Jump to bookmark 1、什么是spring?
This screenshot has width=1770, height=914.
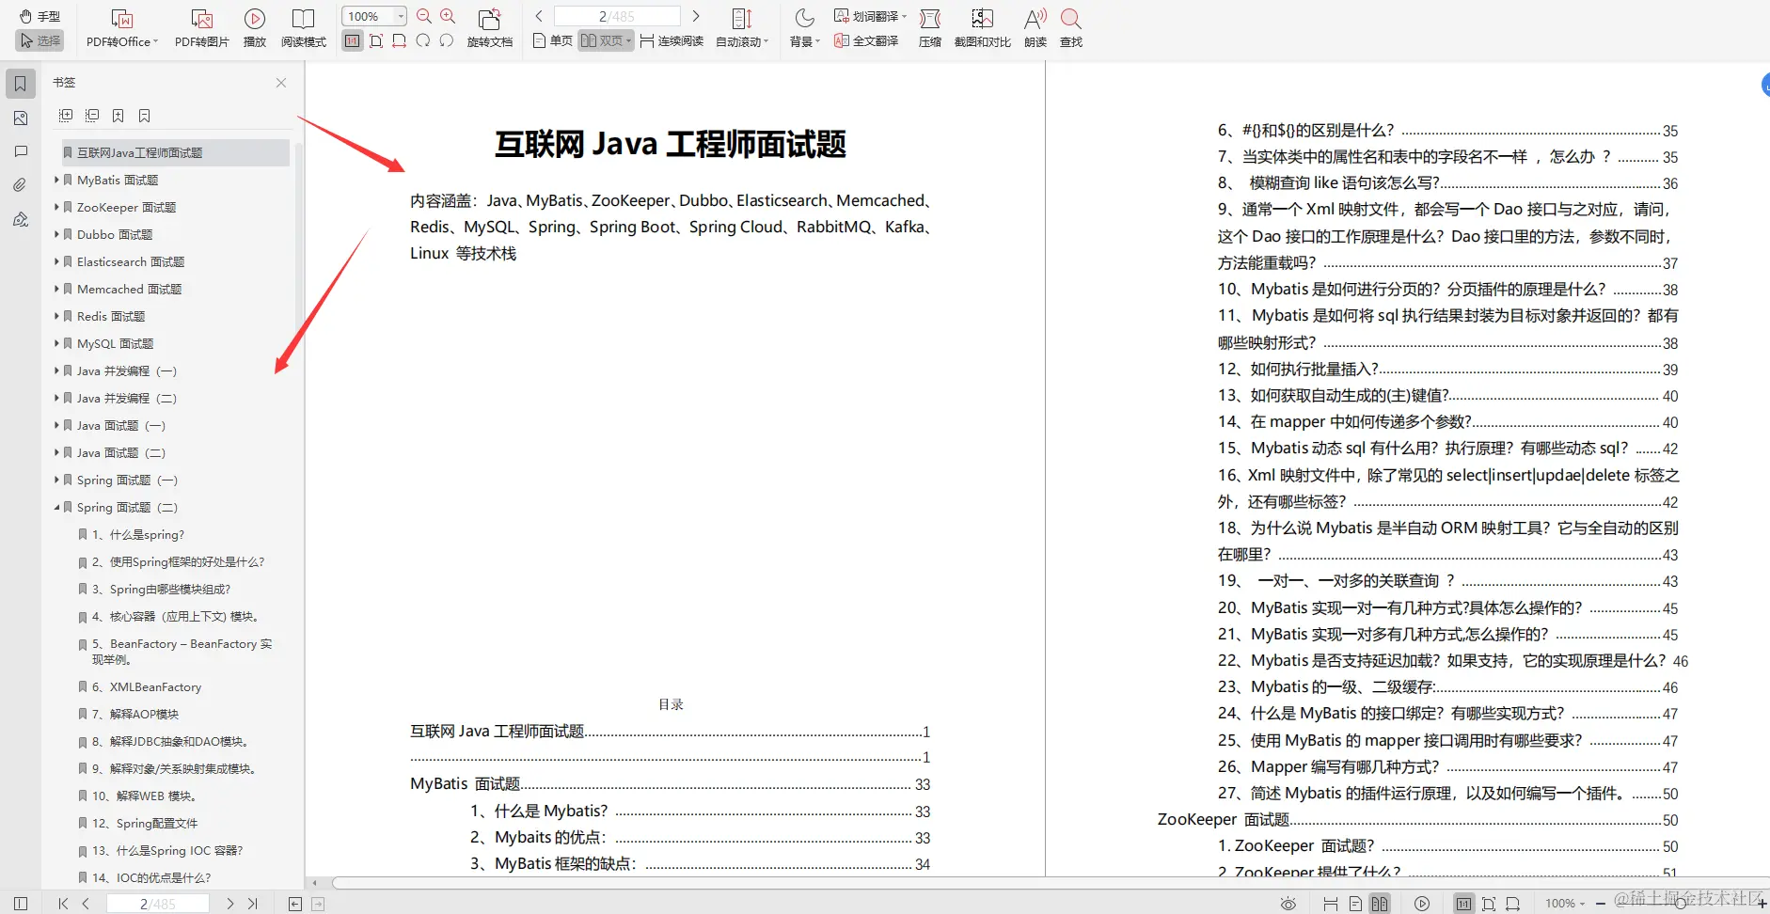pos(138,534)
